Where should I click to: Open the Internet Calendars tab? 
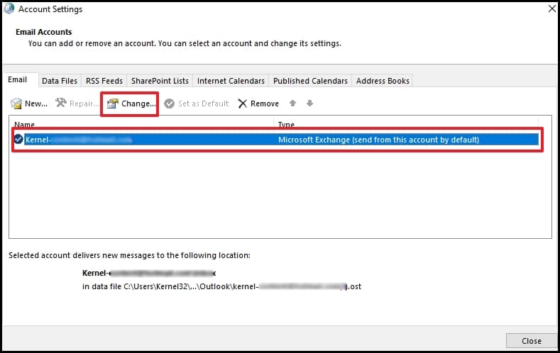point(231,81)
